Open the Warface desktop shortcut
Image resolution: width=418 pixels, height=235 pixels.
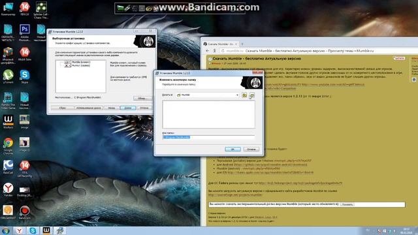tap(8, 122)
